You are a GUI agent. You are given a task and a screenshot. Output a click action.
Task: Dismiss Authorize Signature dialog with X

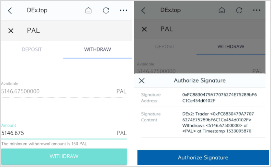click(x=142, y=81)
